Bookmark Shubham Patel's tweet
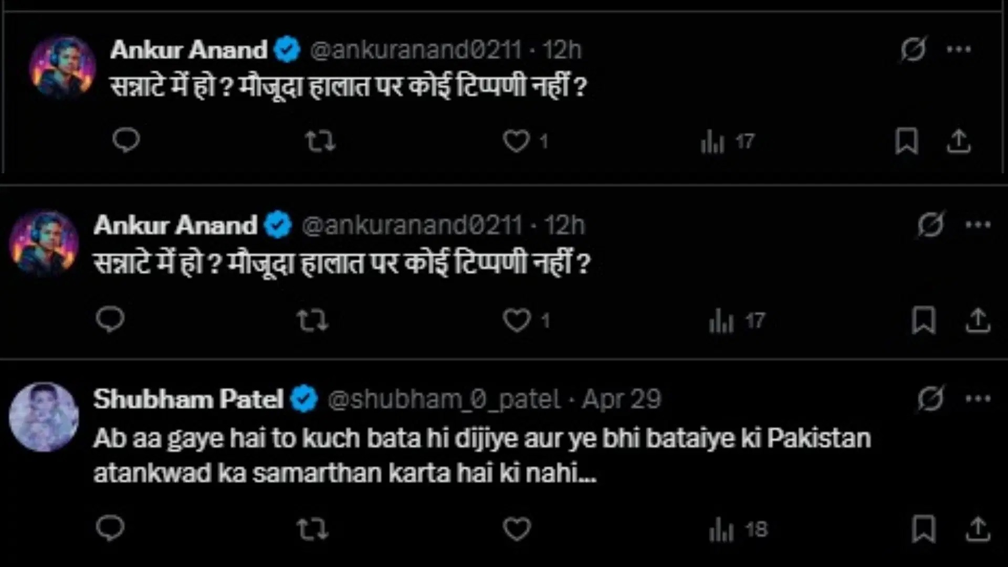The height and width of the screenshot is (567, 1008). (x=923, y=529)
